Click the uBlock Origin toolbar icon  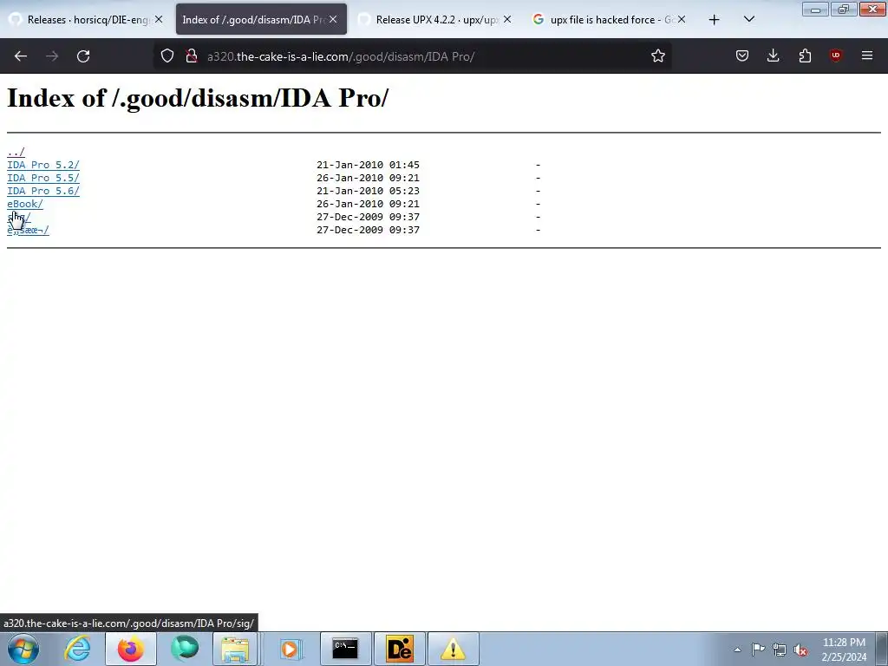(x=835, y=55)
